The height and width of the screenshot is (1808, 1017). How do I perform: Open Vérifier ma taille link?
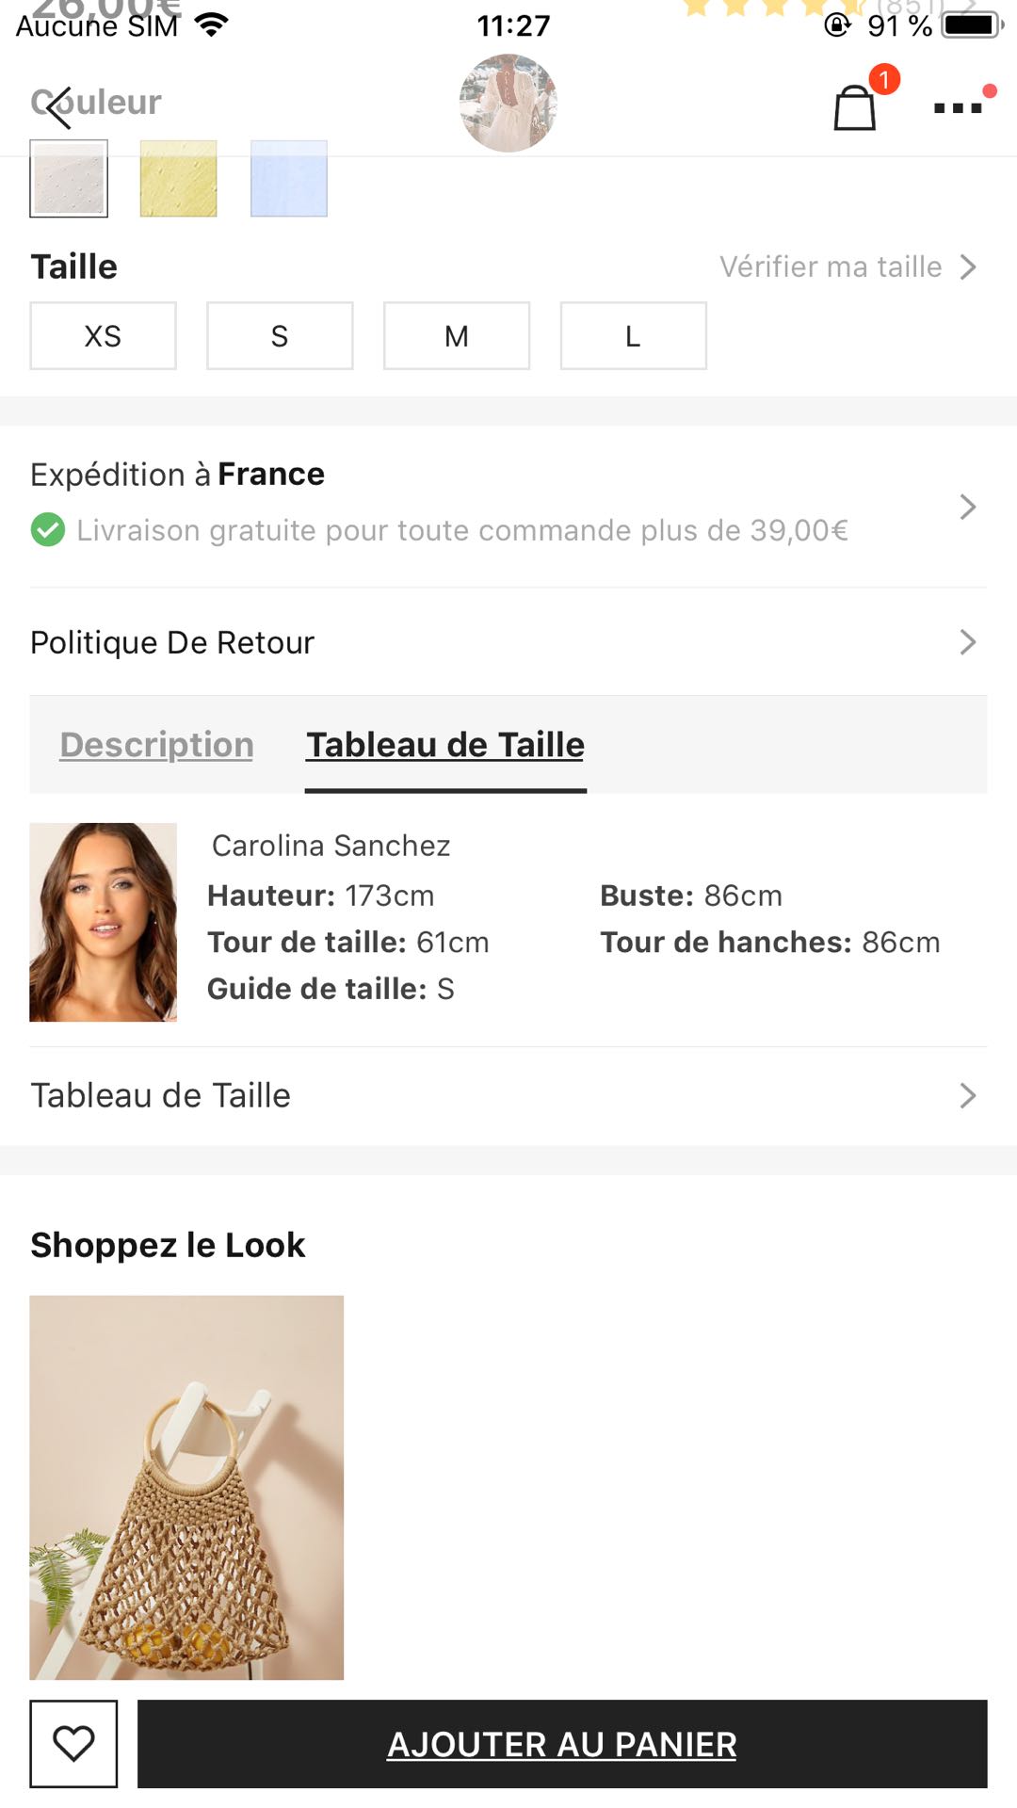point(847,267)
